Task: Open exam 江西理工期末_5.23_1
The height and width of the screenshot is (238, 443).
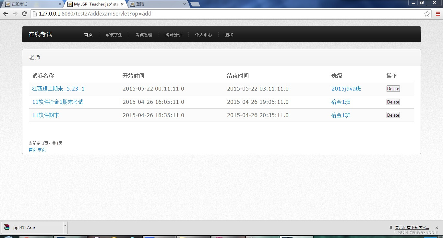Action: tap(58, 89)
